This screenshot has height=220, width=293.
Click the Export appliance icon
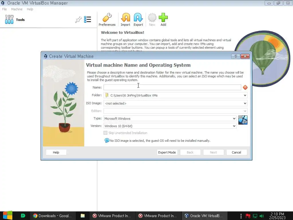[138, 20]
